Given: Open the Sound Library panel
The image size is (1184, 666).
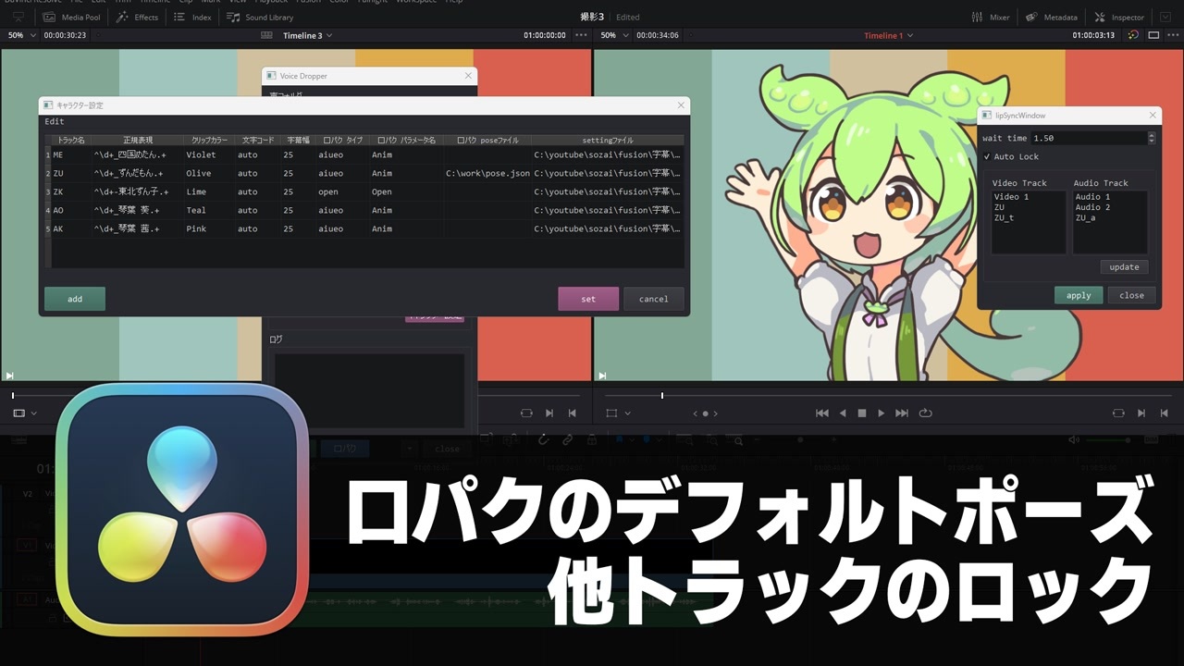Looking at the screenshot, I should click(x=260, y=17).
